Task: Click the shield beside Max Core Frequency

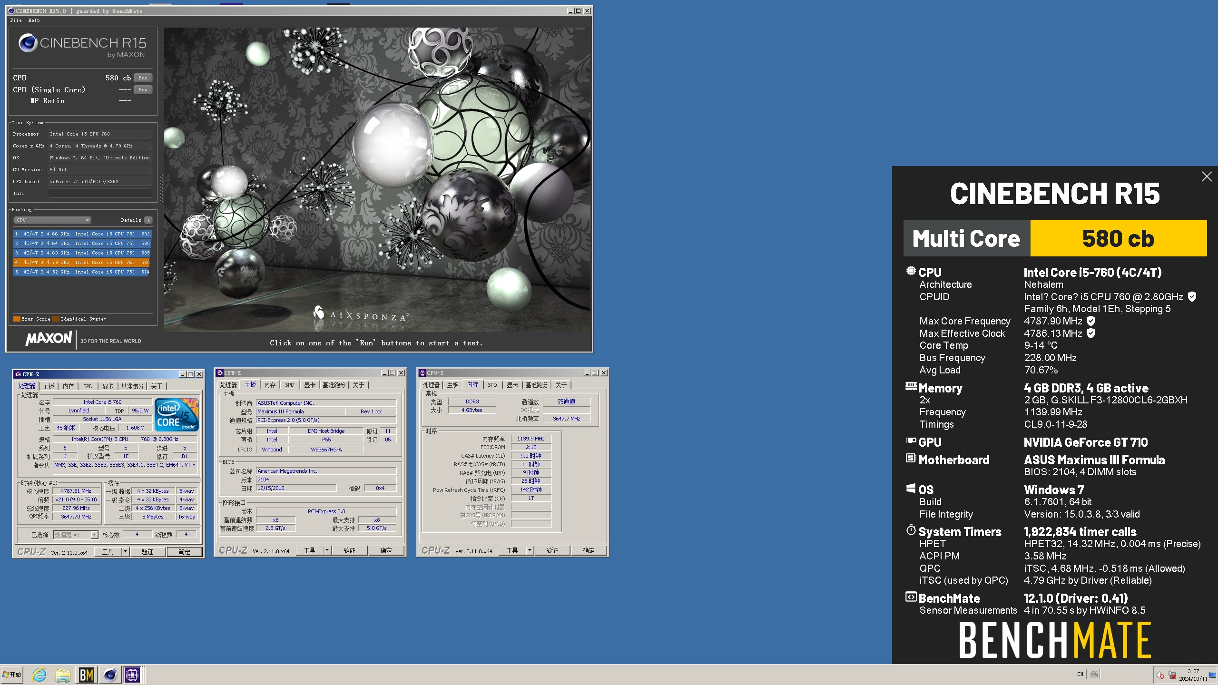Action: pos(1091,321)
